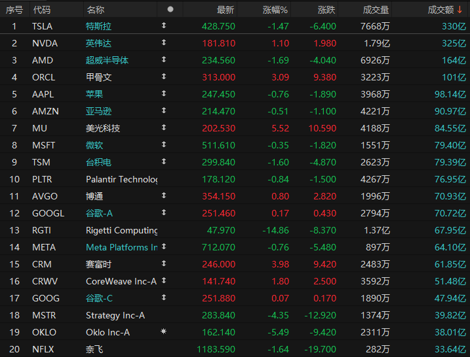
Task: Click MSTR price change -12.920
Action: click(x=321, y=315)
